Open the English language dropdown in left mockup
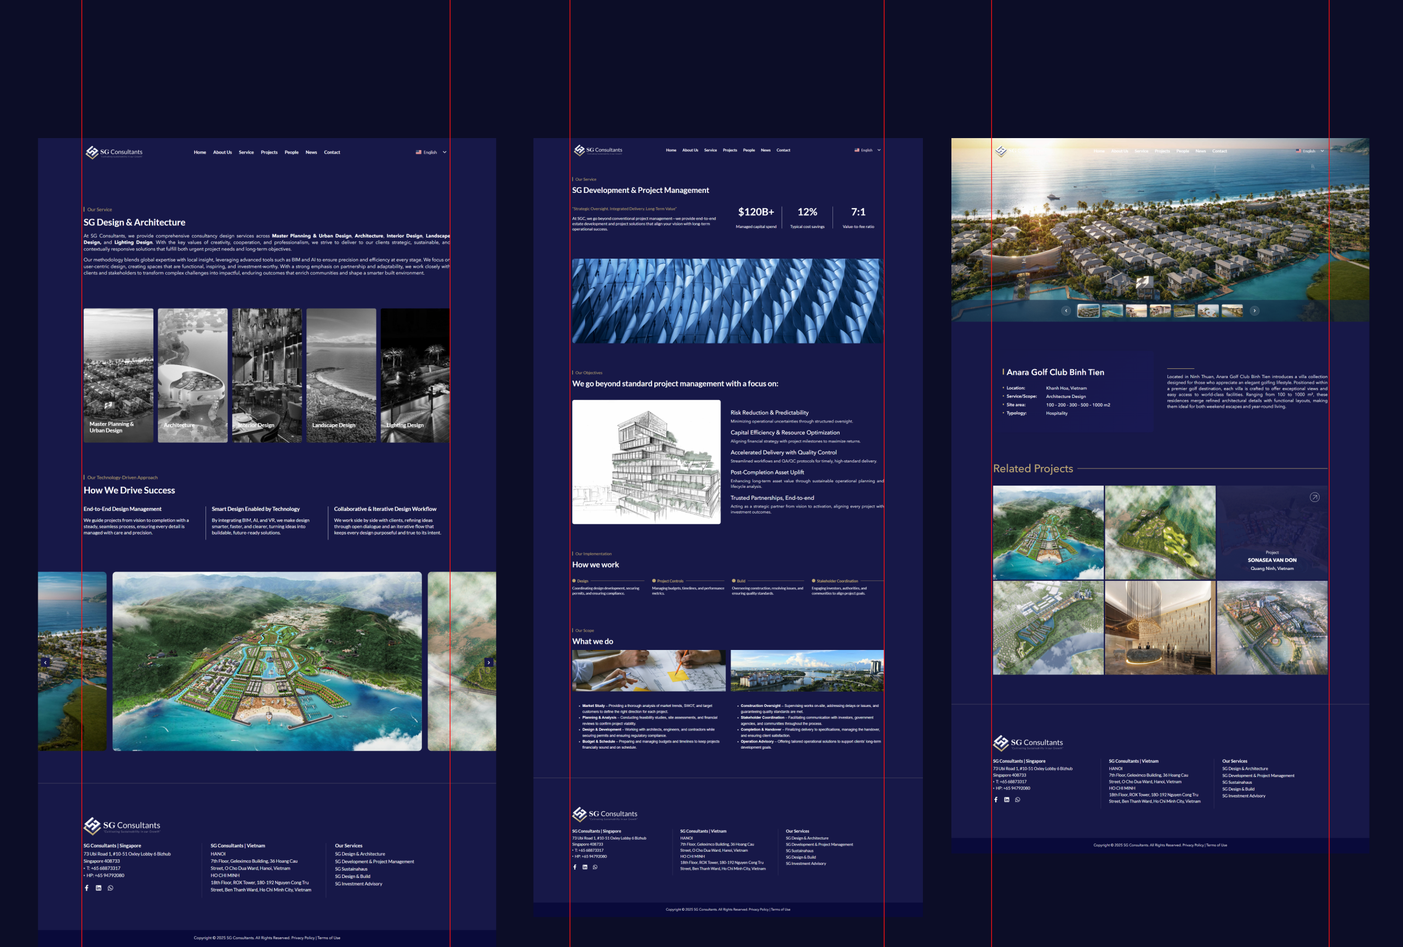 (x=431, y=152)
